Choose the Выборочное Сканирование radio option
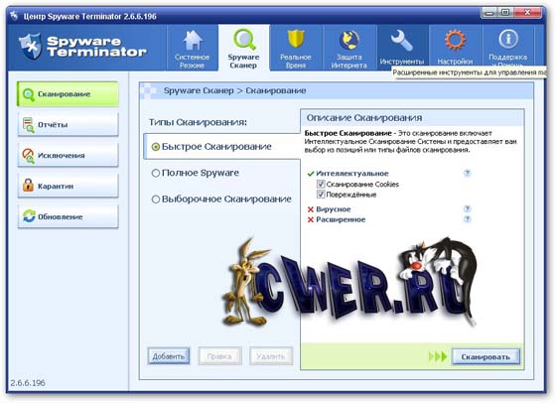Viewport: 556px width, 403px height. coord(155,200)
